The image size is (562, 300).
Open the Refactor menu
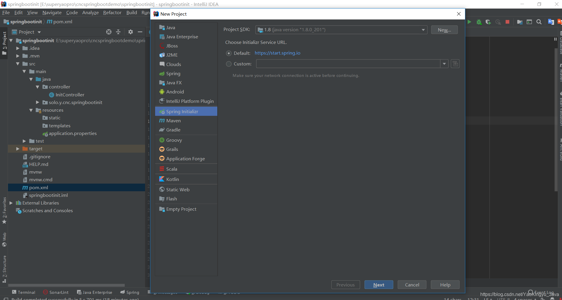[x=112, y=12]
